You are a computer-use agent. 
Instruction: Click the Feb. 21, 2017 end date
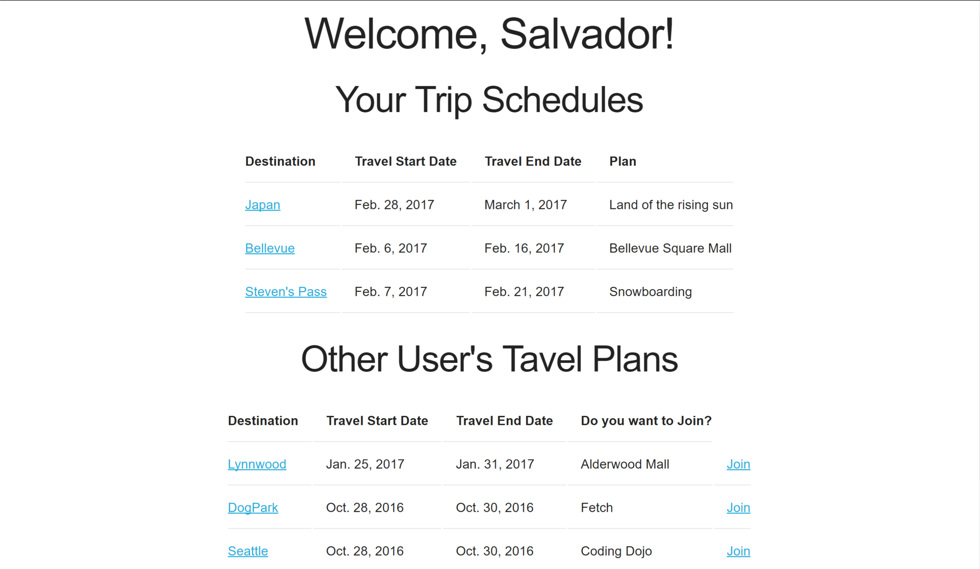[524, 292]
